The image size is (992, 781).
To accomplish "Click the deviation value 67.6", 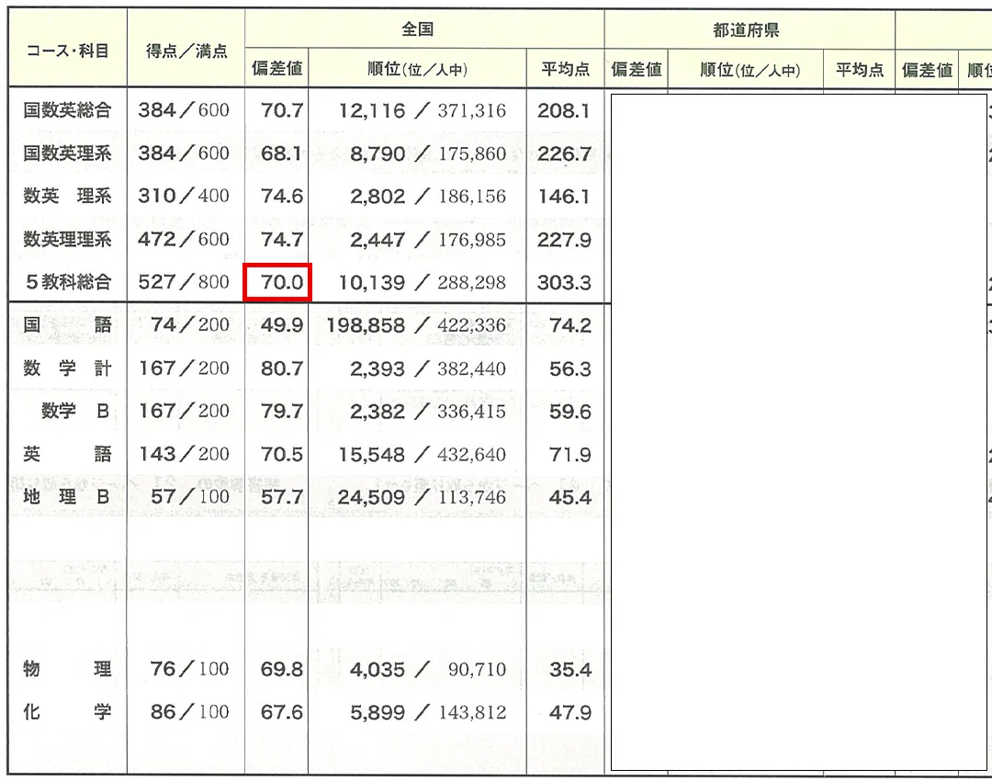I will [282, 712].
